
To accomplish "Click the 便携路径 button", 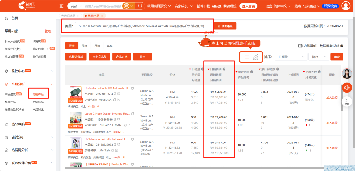I will pos(225,26).
